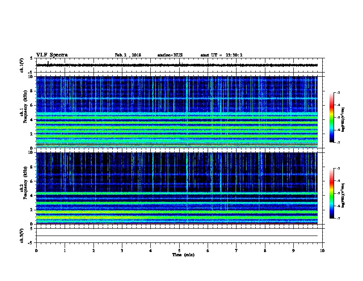
Task: Click "-4" on the ch.2 color scale
Action: click(338, 181)
